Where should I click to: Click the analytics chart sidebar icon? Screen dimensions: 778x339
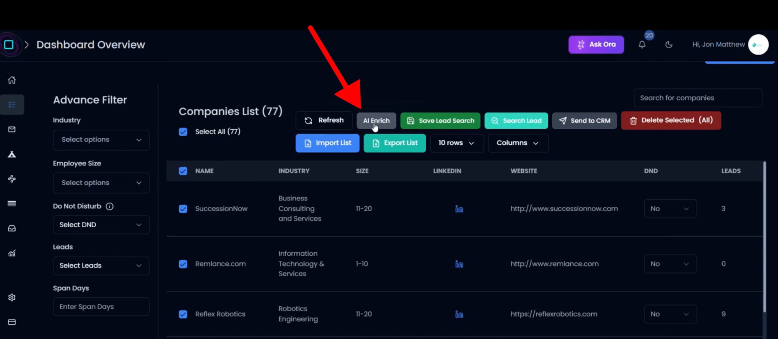coord(12,253)
